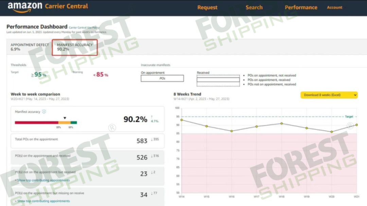
Task: Go to Account in top navigation
Action: click(334, 7)
